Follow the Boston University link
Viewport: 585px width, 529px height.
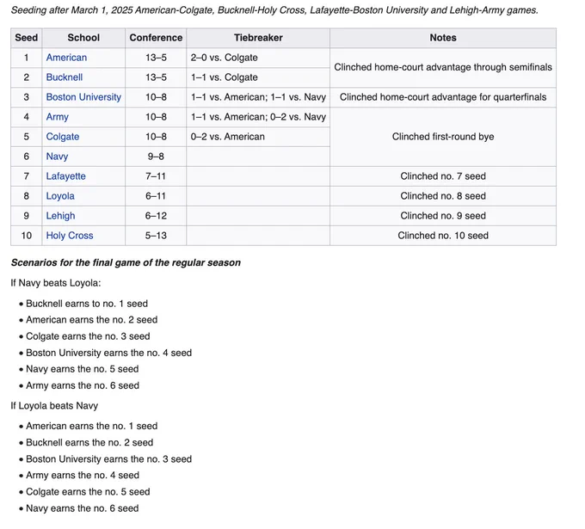coord(83,97)
